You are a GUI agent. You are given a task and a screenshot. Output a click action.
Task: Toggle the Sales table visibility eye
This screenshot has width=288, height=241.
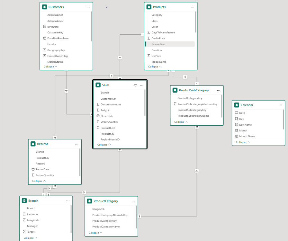pyautogui.click(x=135, y=85)
